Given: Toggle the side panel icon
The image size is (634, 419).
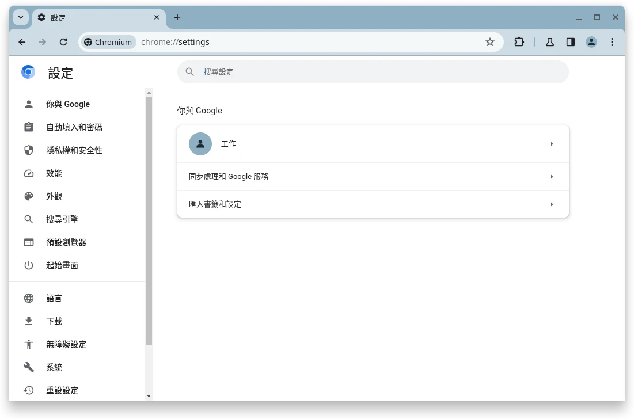Looking at the screenshot, I should pos(571,42).
